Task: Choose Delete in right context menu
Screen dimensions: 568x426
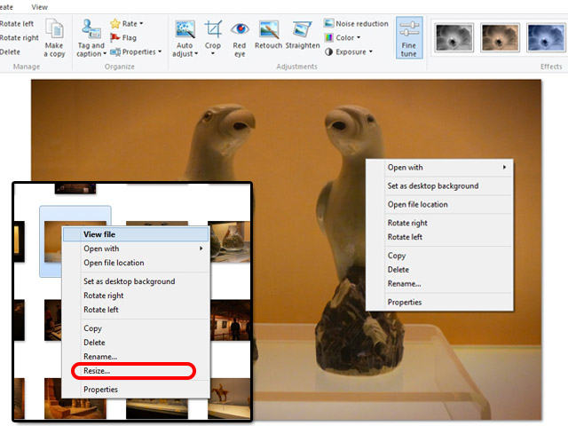Action: (398, 270)
